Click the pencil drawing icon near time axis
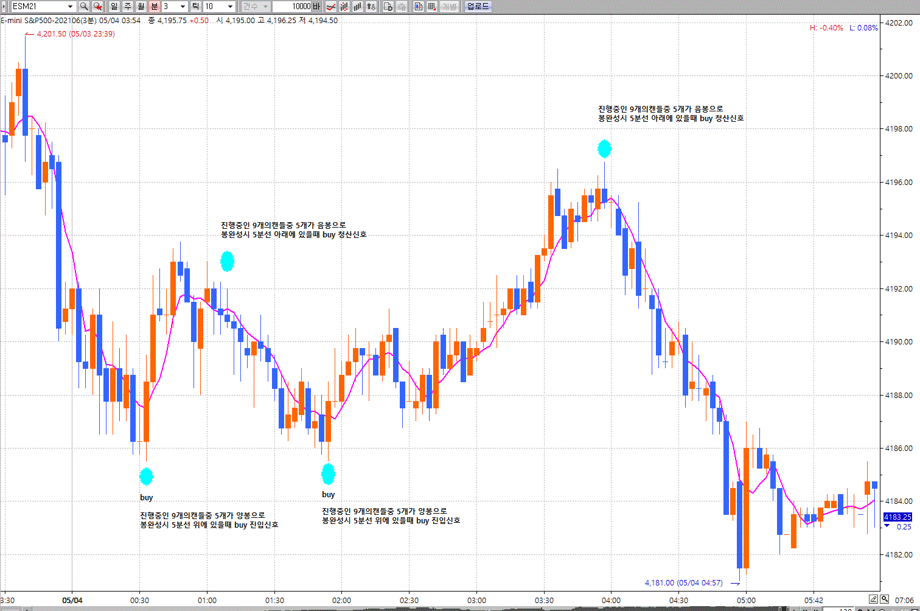 (874, 599)
